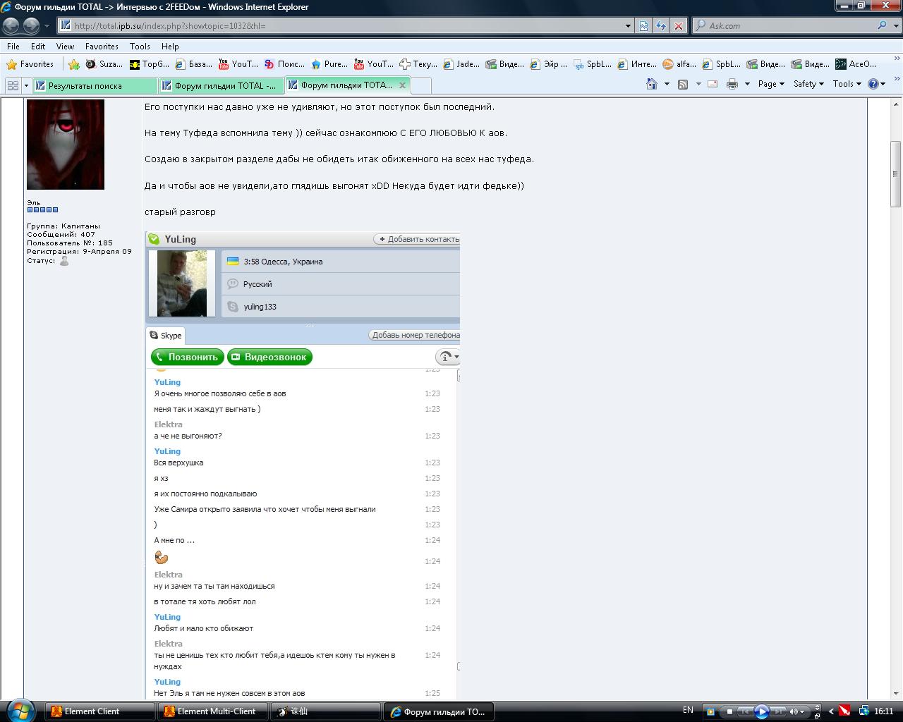Expand the Page dropdown menu

770,84
